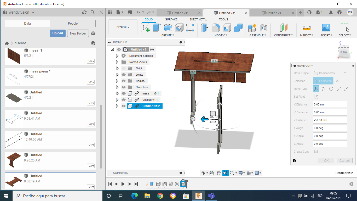Choose Free Move type icon
Viewport: 357px width, 201px height.
(316, 89)
